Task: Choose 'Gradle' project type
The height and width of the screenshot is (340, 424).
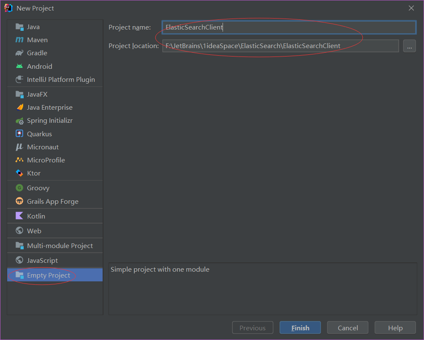Action: tap(37, 53)
